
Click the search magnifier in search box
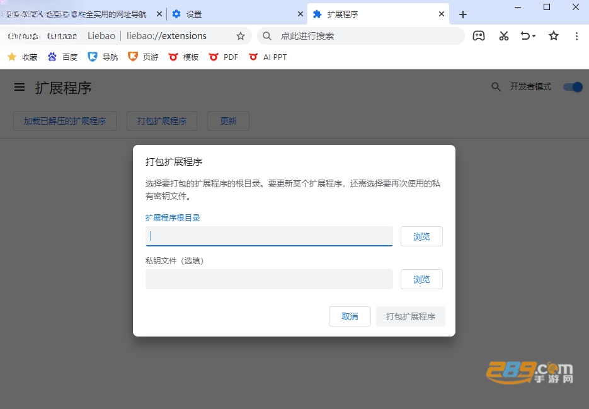click(x=266, y=36)
